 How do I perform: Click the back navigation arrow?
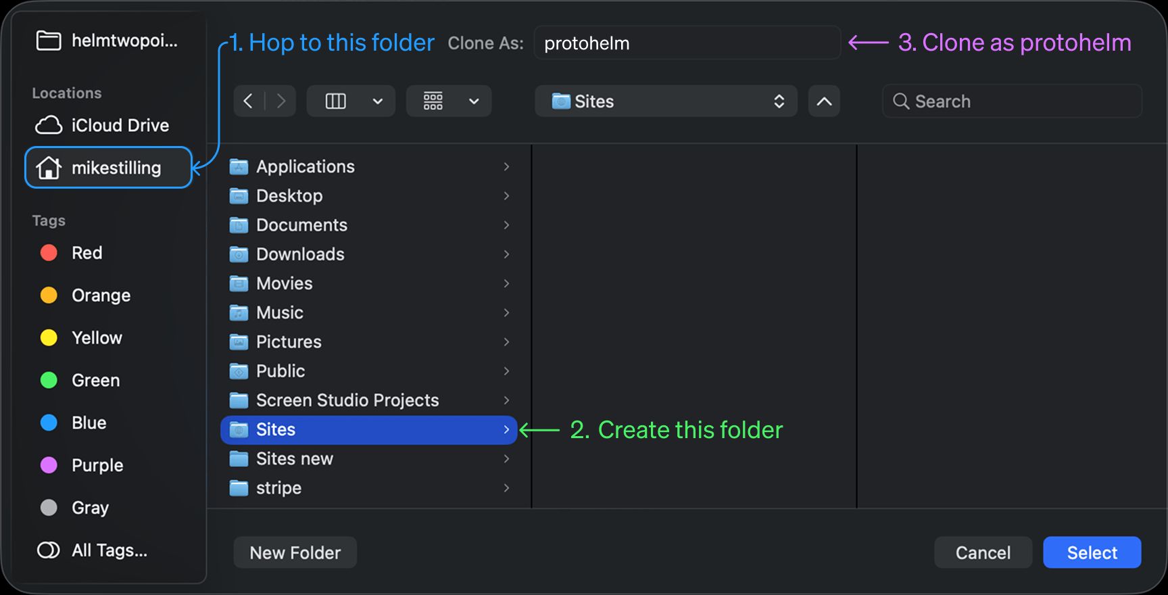(x=249, y=101)
